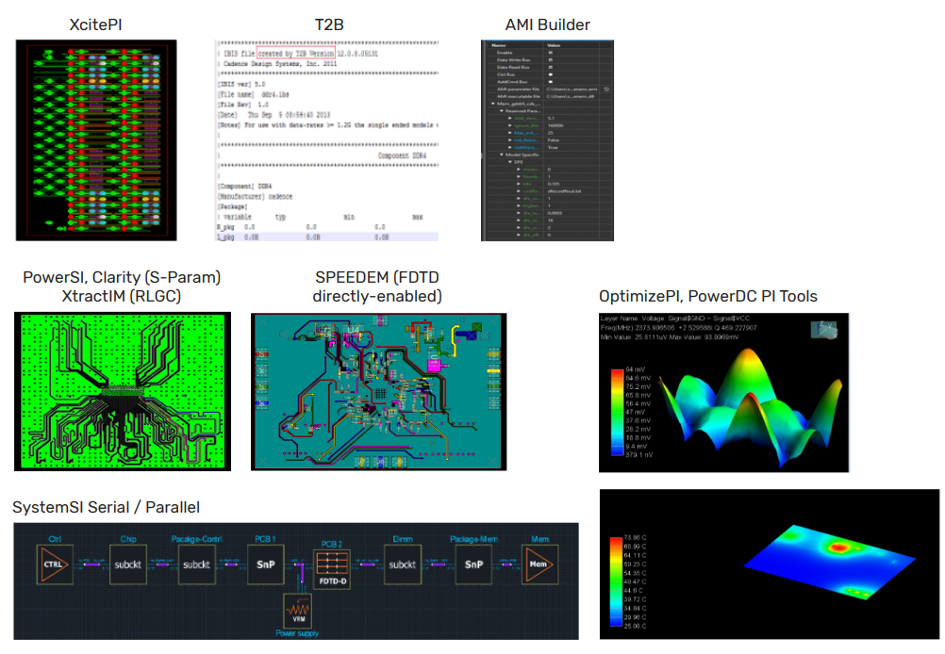Click the PowerSI green package layout image

click(123, 391)
